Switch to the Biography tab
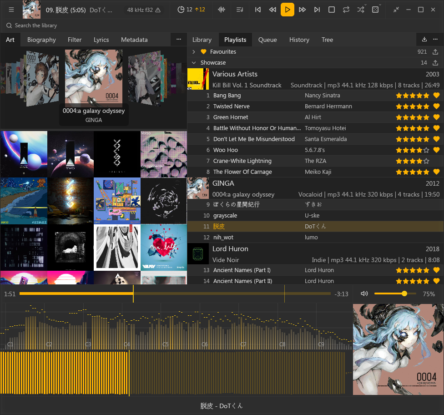This screenshot has width=444, height=415. [42, 40]
